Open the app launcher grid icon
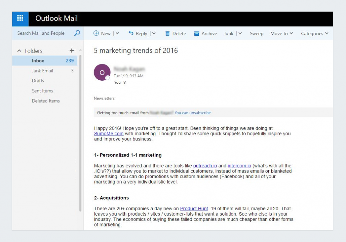 (20, 18)
